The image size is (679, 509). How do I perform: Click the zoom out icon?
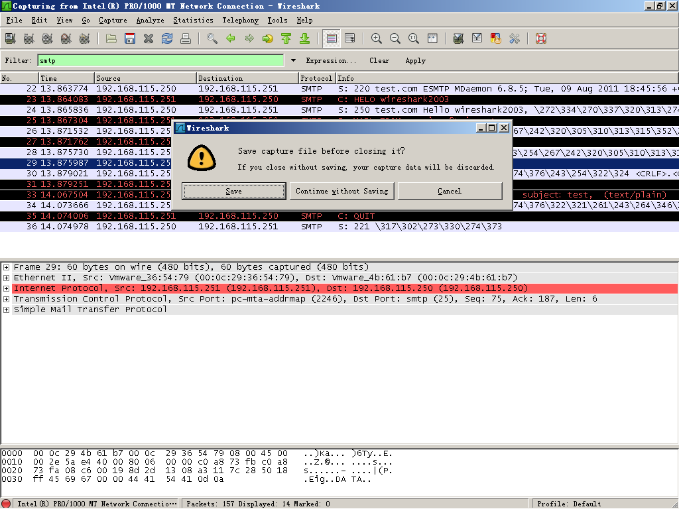point(395,38)
